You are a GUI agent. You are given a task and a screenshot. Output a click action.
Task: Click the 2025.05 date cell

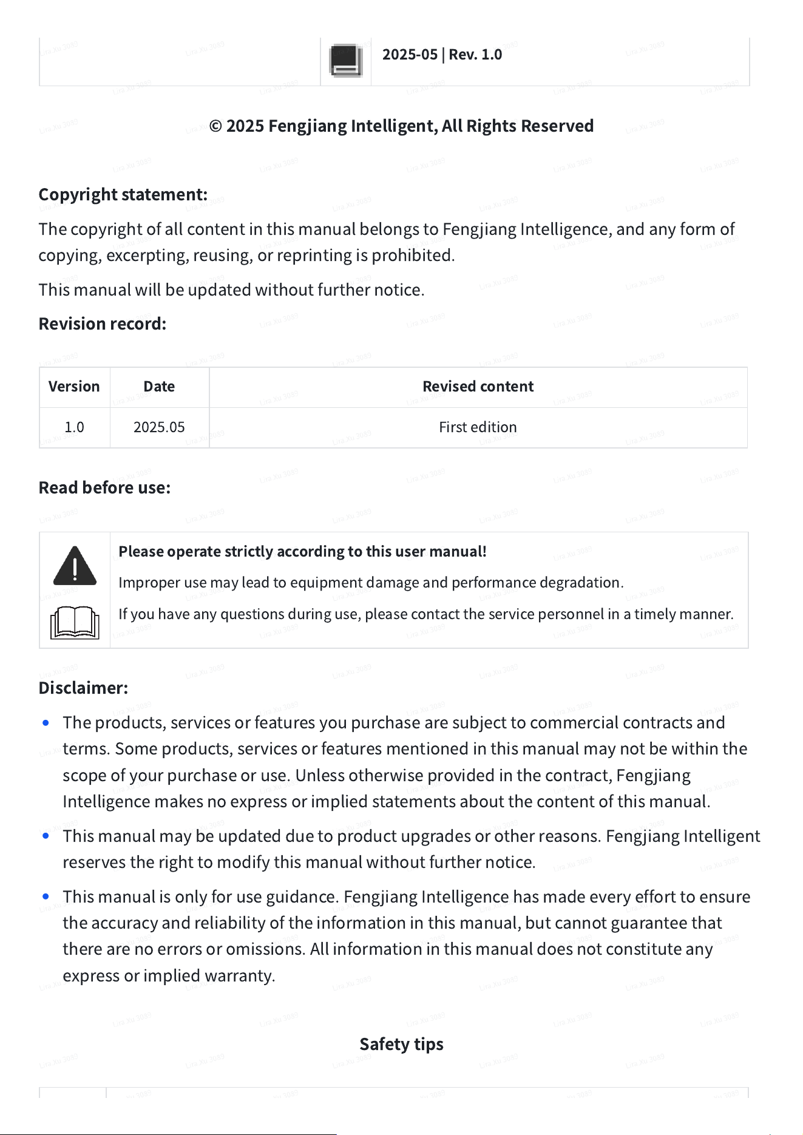click(159, 427)
